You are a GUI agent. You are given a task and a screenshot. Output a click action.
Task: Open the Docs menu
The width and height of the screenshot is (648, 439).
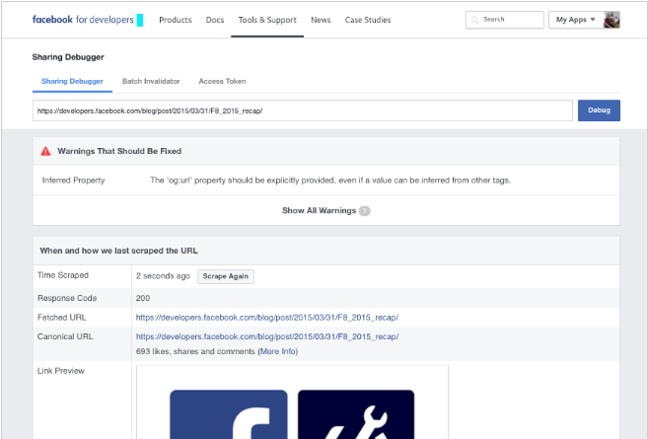pos(215,20)
